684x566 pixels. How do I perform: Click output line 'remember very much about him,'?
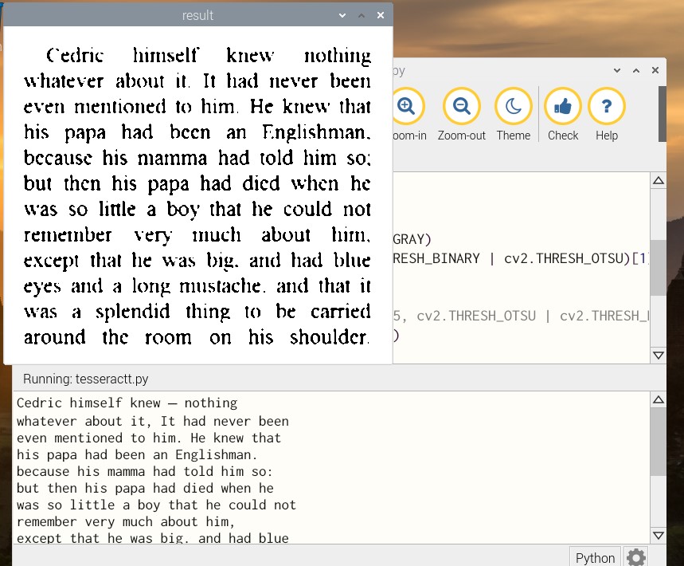tap(126, 522)
